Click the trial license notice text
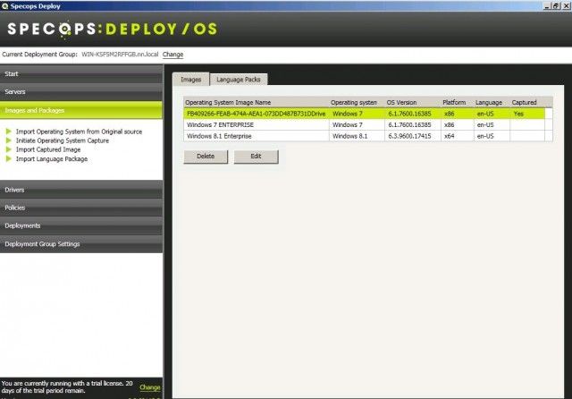 (67, 387)
